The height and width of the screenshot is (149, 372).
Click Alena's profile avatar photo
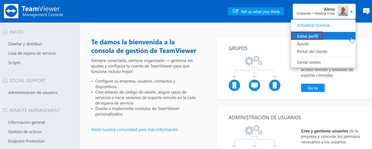[343, 11]
